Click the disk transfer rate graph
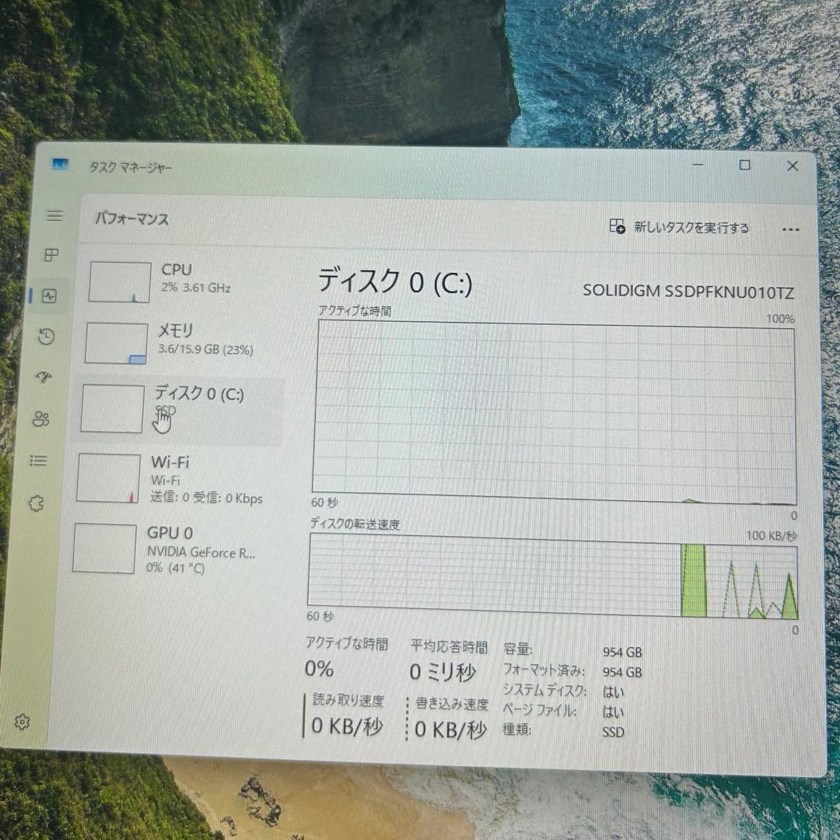The height and width of the screenshot is (840, 840). (555, 579)
